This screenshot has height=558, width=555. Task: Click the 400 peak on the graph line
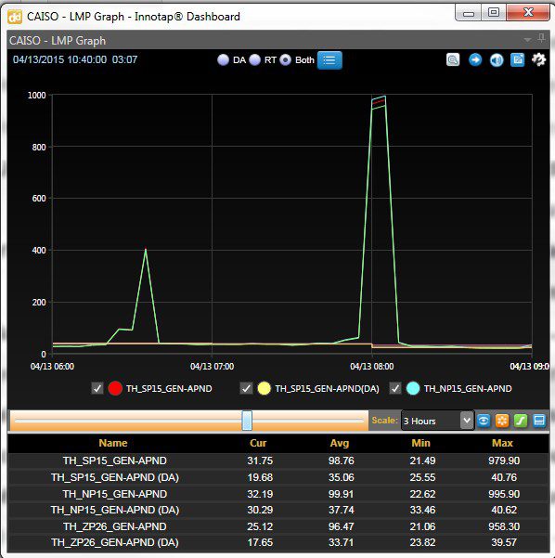coord(146,250)
